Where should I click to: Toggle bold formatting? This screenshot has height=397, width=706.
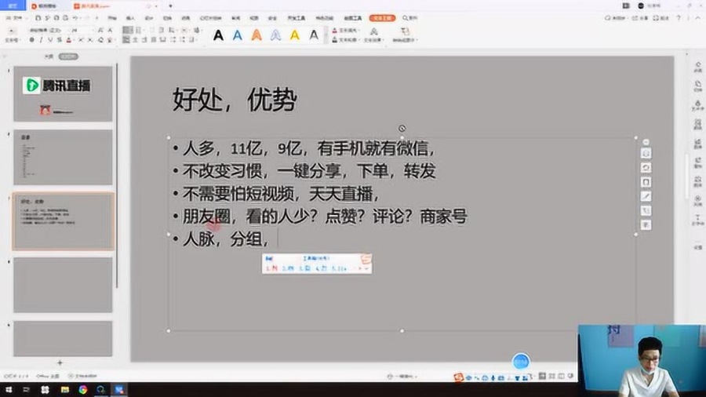(x=31, y=40)
